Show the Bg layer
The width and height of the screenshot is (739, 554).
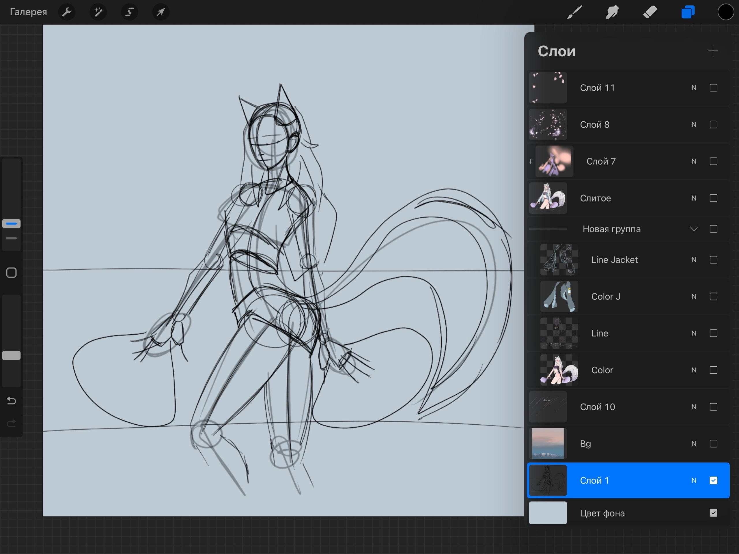click(x=713, y=443)
